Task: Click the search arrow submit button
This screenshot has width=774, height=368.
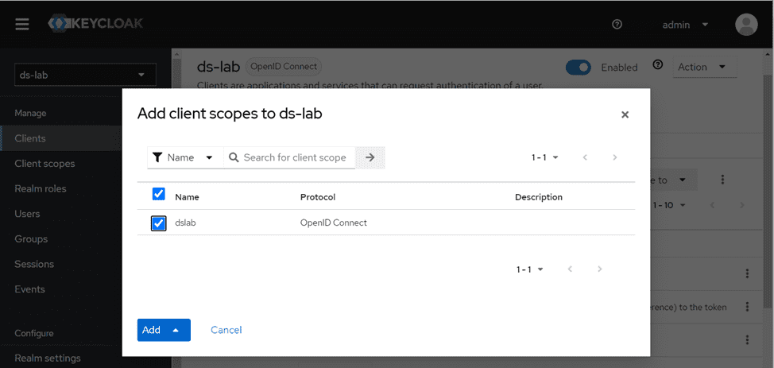Action: pos(370,157)
